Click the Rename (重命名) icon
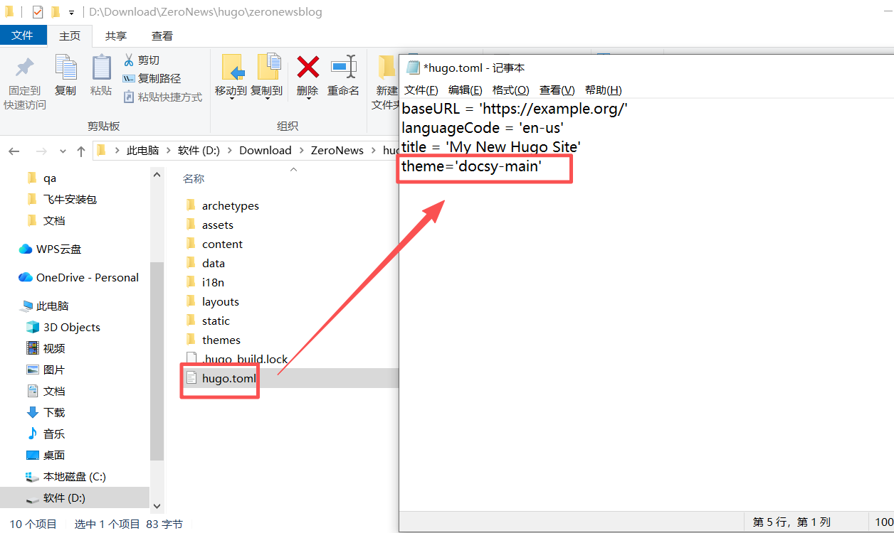Viewport: 894px width, 533px height. pos(343,68)
